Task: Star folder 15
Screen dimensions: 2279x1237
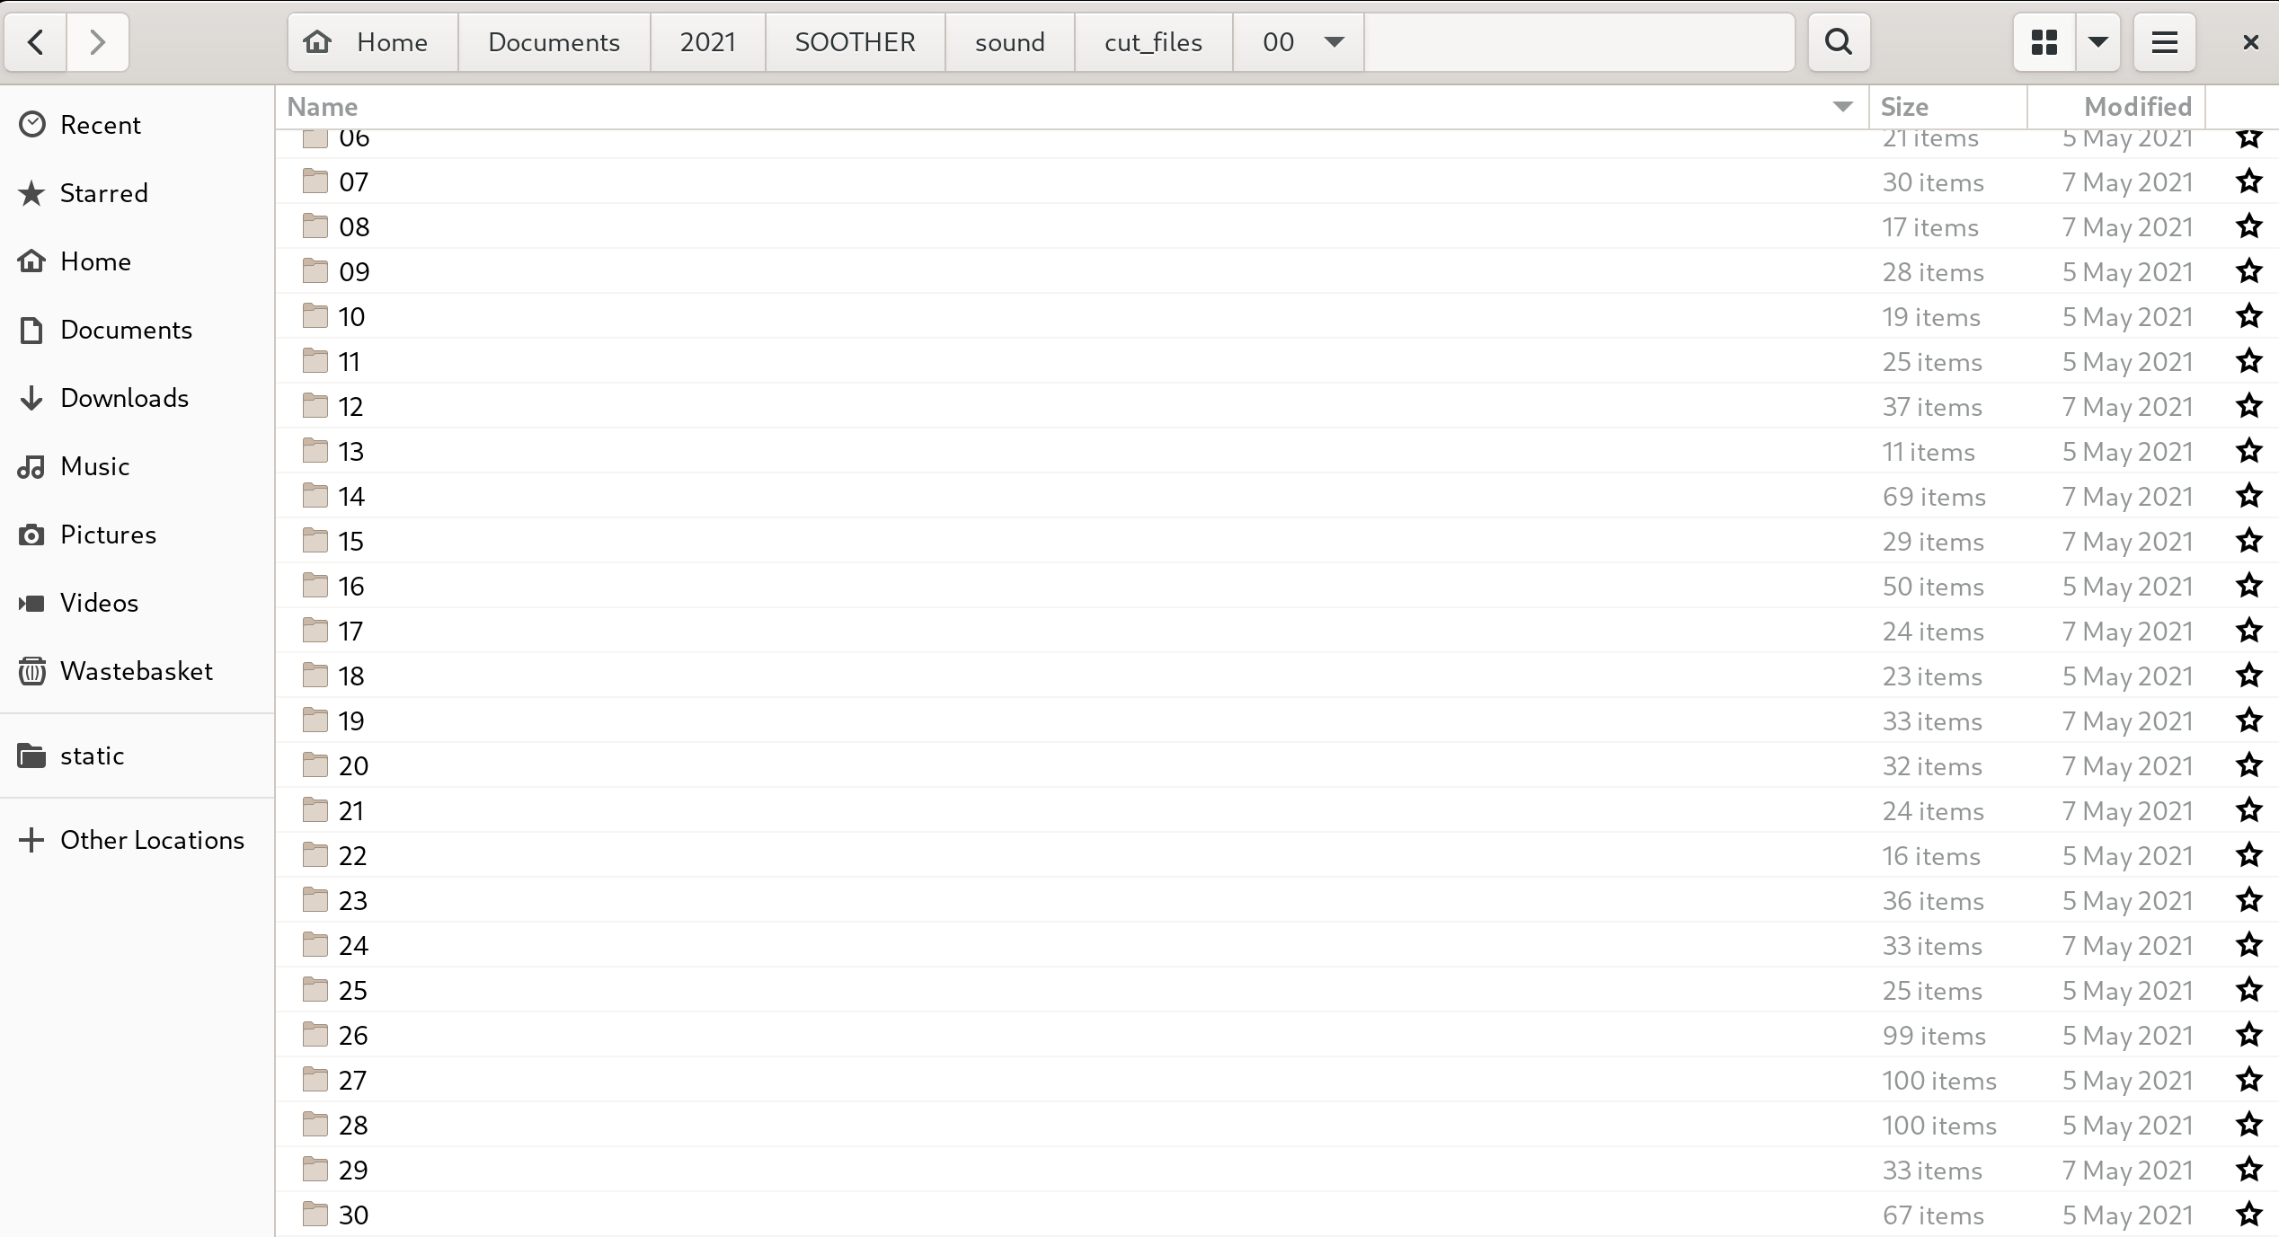Action: pos(2249,541)
